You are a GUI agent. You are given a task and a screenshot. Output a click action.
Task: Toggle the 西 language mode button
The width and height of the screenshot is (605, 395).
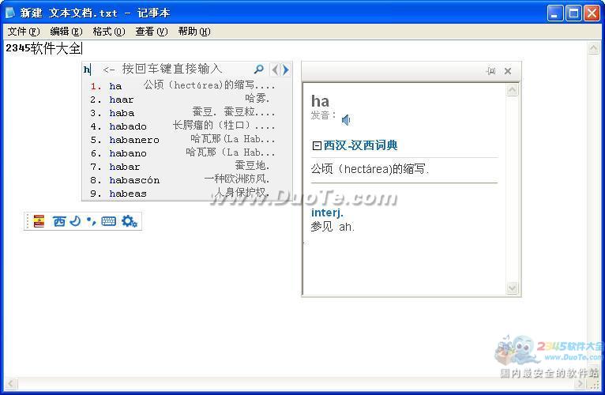pos(59,221)
